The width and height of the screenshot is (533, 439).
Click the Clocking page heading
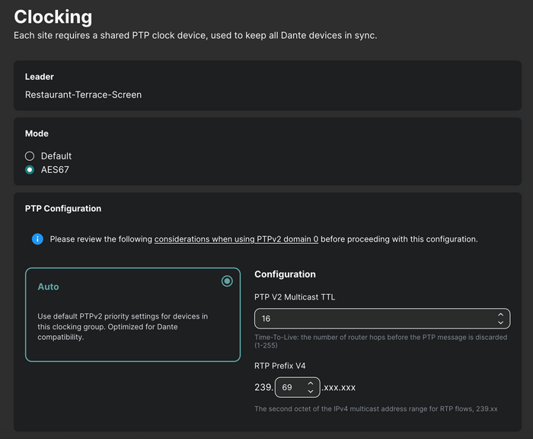click(x=53, y=17)
